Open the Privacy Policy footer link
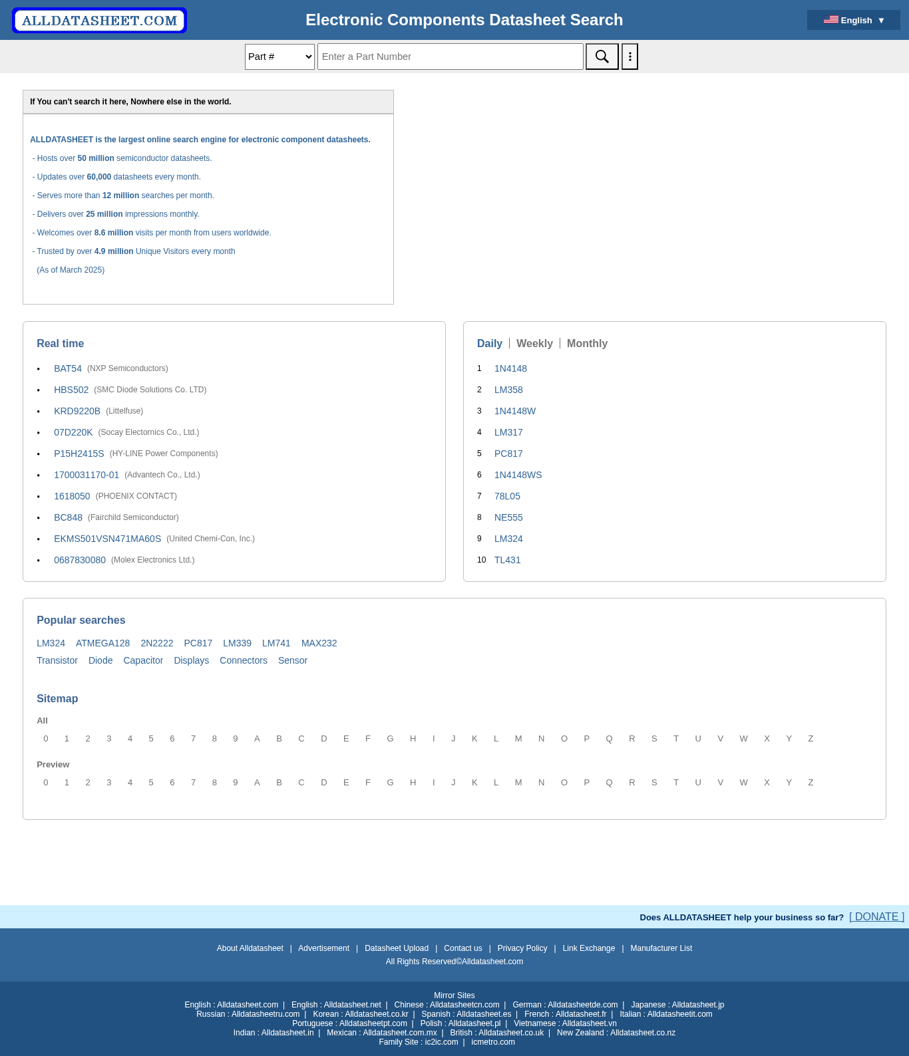Screen dimensions: 909x1056 (x=522, y=948)
